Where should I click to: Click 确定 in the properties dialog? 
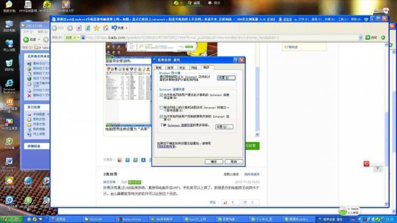coord(214,162)
